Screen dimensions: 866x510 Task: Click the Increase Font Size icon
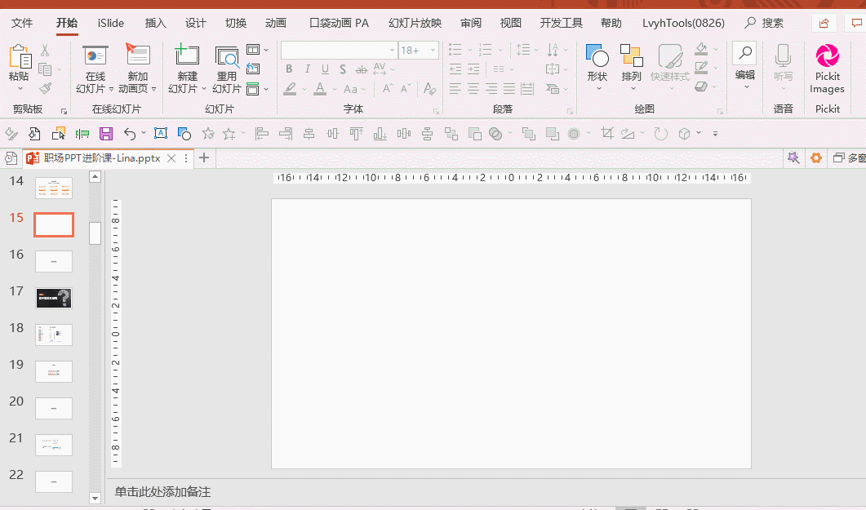point(388,88)
